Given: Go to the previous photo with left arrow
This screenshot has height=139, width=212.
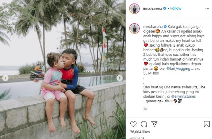Looking at the screenshot, I should click(x=5, y=78).
